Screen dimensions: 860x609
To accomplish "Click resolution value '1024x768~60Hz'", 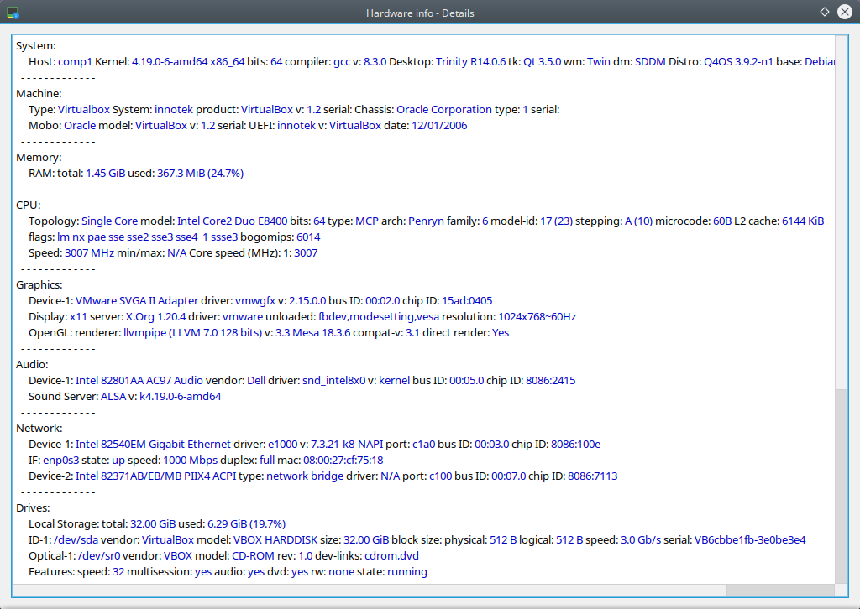I will (x=537, y=316).
